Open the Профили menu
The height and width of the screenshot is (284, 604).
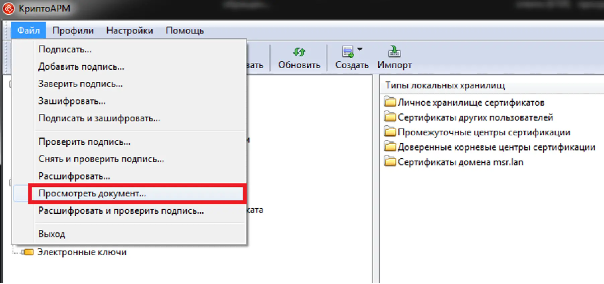click(x=73, y=30)
